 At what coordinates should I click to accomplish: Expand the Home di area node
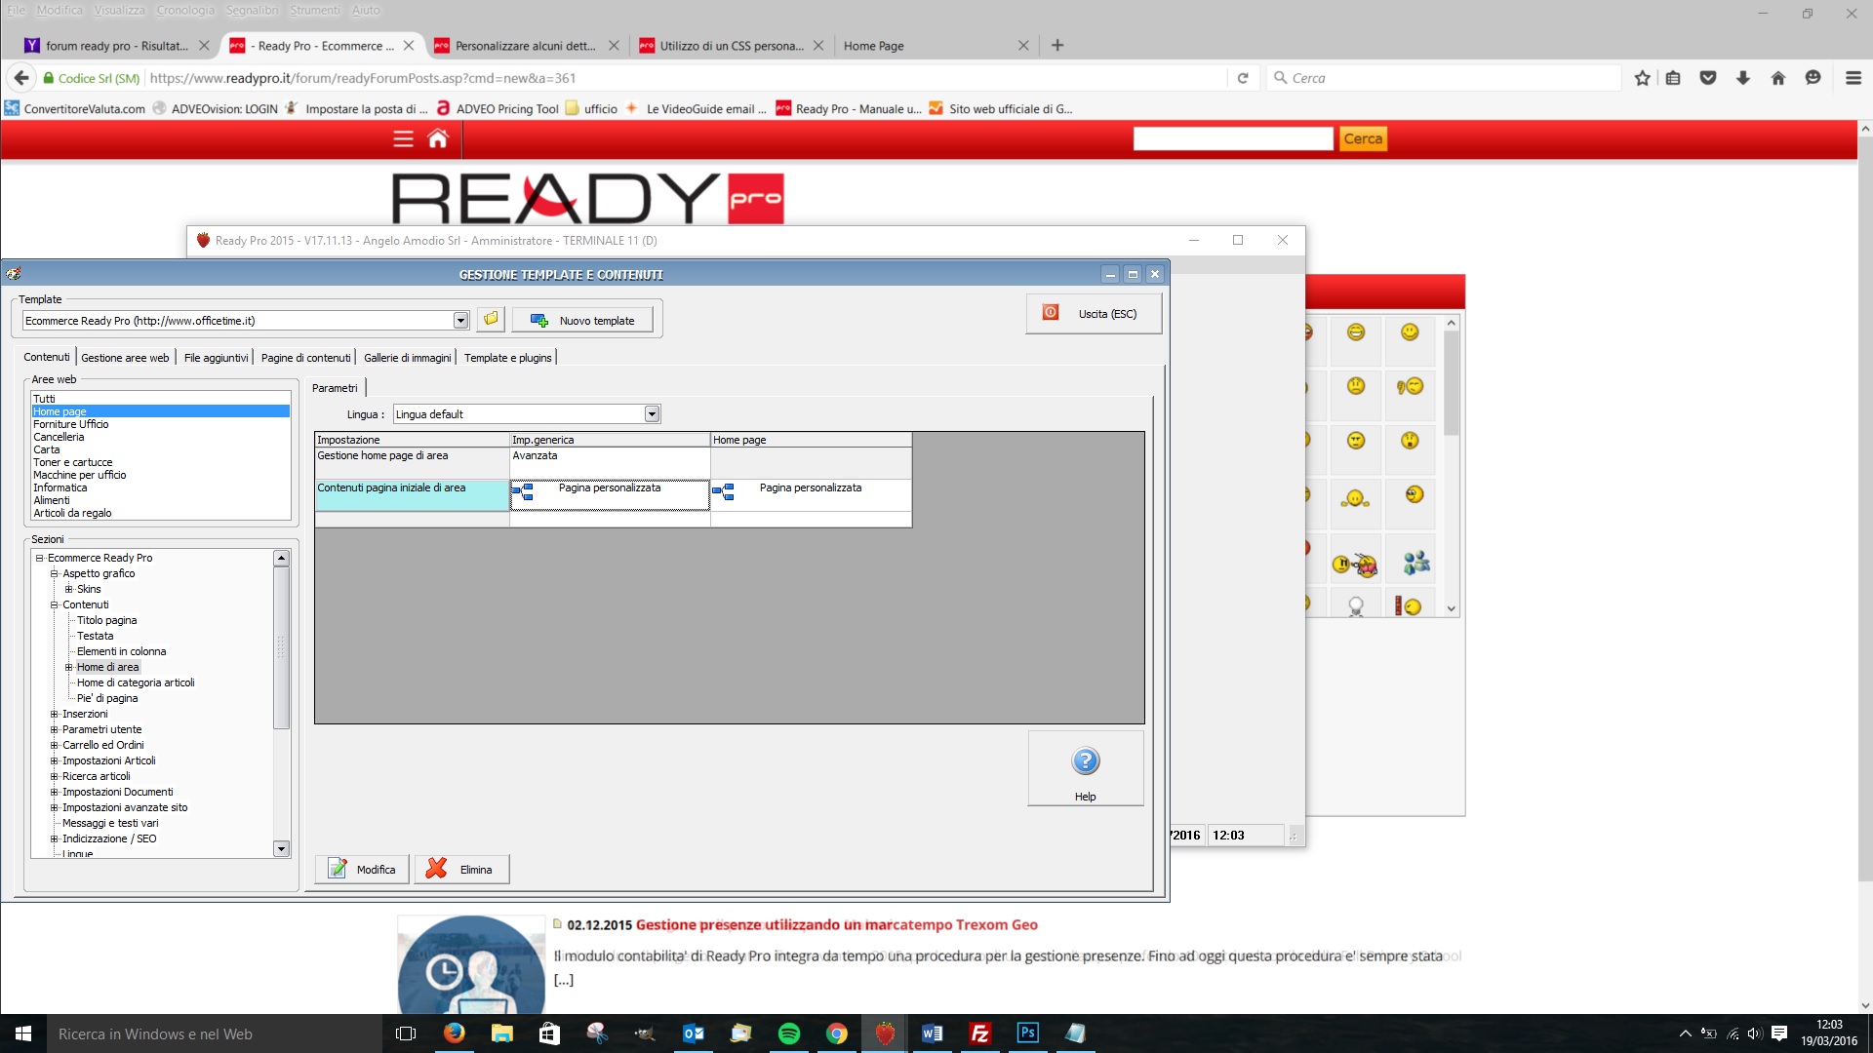[x=69, y=667]
